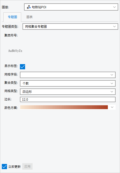Click the AaBbYyZz cluster symbol preview
120x173 pixels.
click(15, 51)
